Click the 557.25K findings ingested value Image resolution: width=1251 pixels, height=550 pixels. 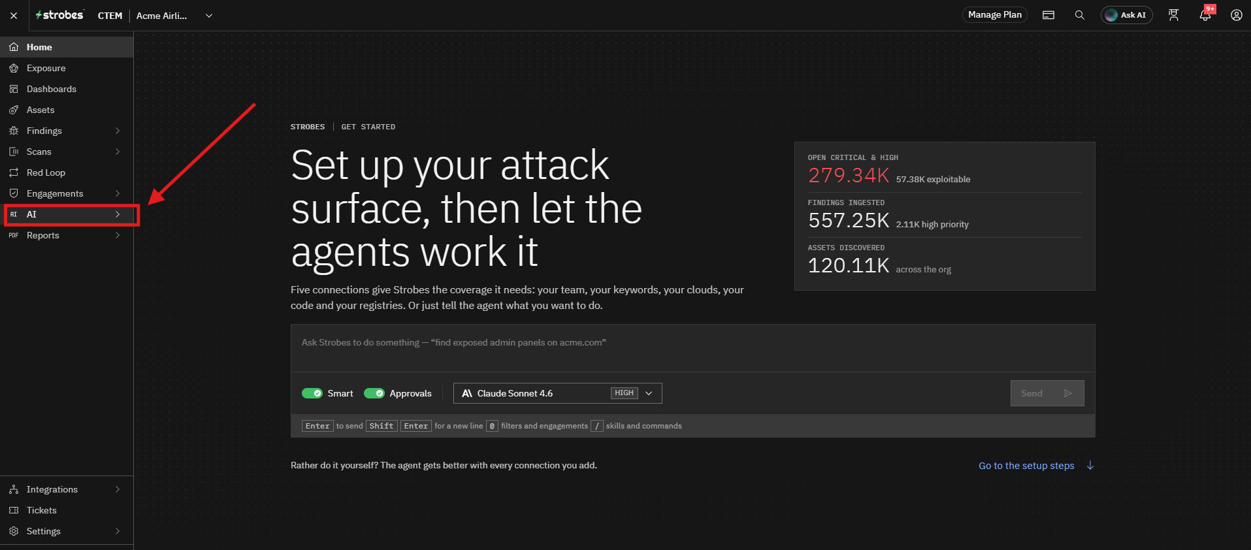pos(849,220)
